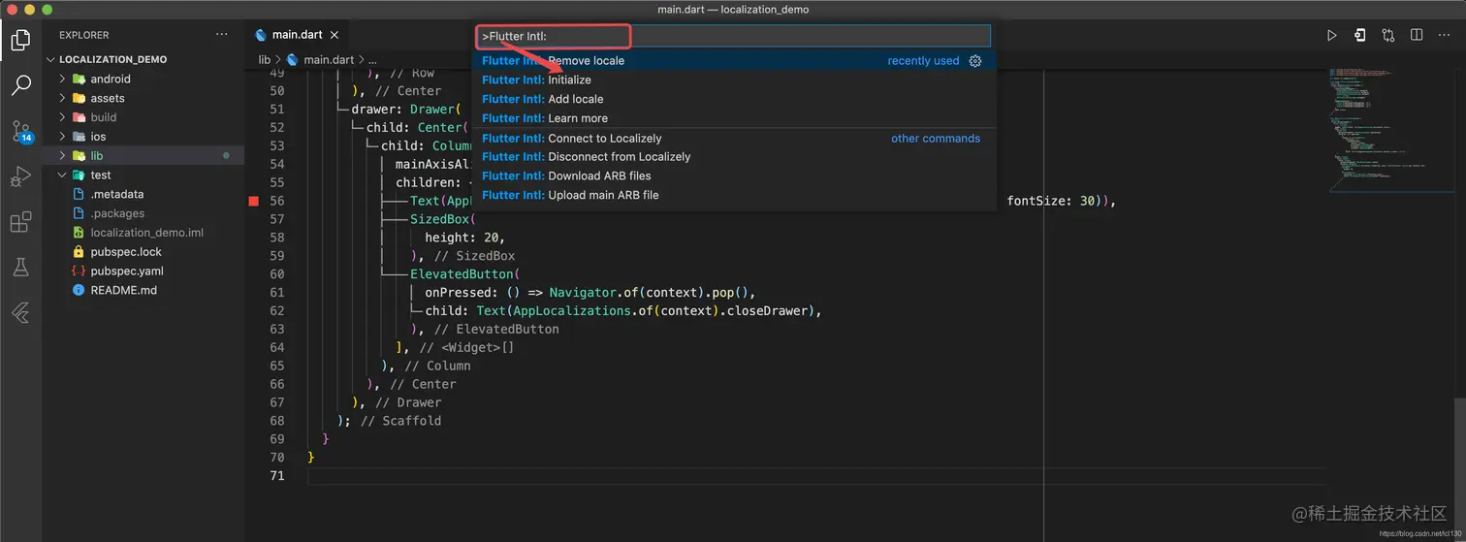Screen dimensions: 1466x542
Task: Click the '// Scaffold' comment on line 68
Action: click(x=400, y=421)
